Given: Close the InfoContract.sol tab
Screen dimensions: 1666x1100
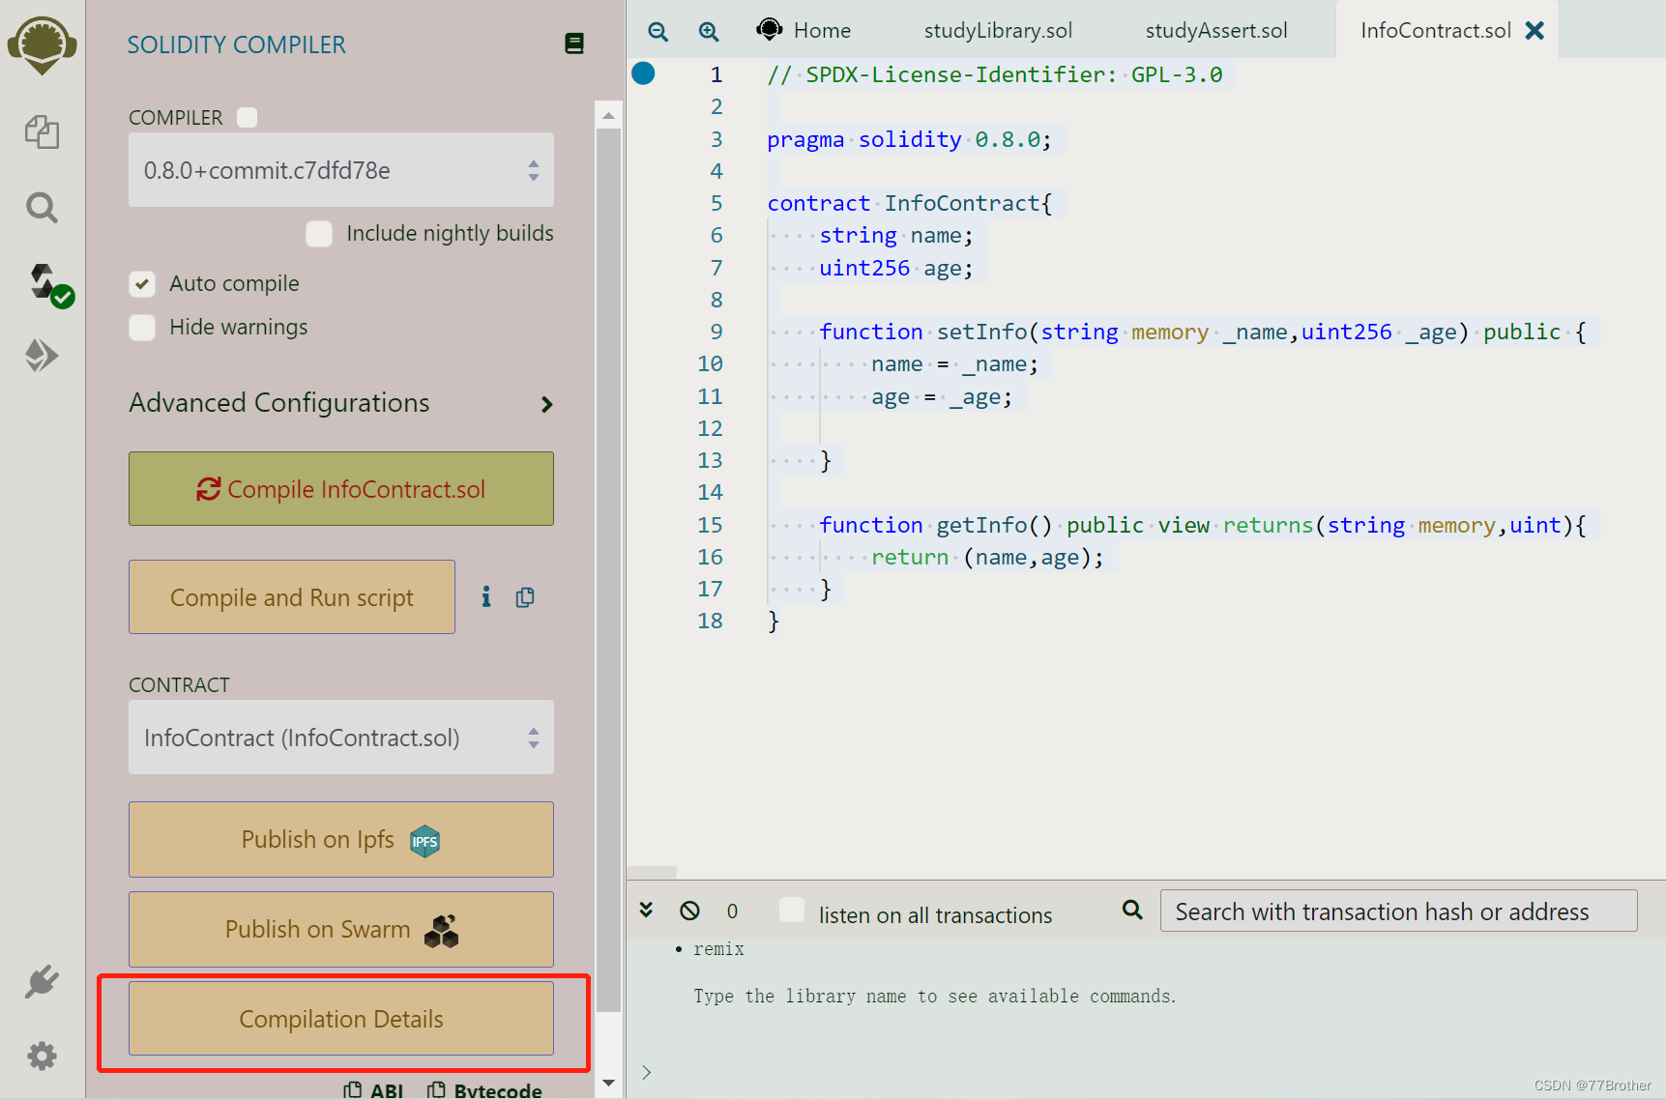Looking at the screenshot, I should (1534, 31).
